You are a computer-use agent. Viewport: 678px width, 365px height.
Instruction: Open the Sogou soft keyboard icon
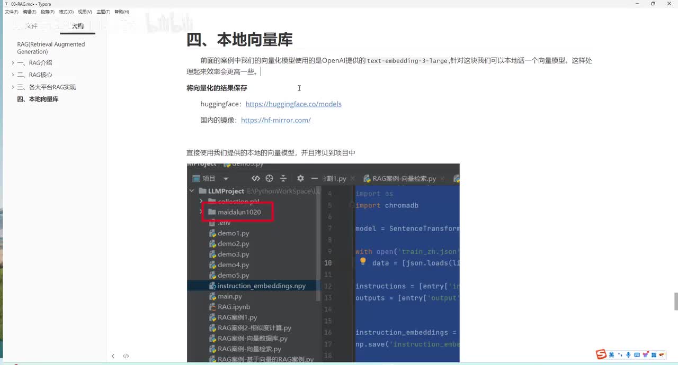637,355
